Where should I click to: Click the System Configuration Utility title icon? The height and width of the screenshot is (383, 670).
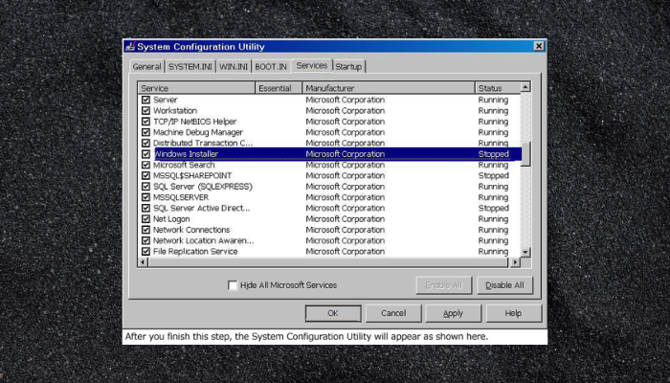tap(130, 46)
